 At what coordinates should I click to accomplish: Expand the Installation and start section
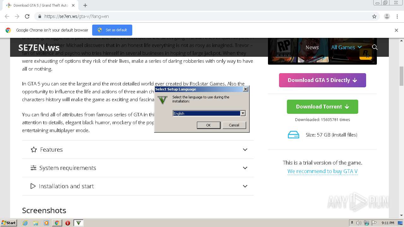138,186
